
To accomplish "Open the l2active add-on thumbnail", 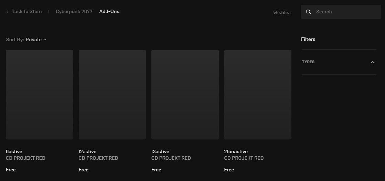I will [112, 94].
